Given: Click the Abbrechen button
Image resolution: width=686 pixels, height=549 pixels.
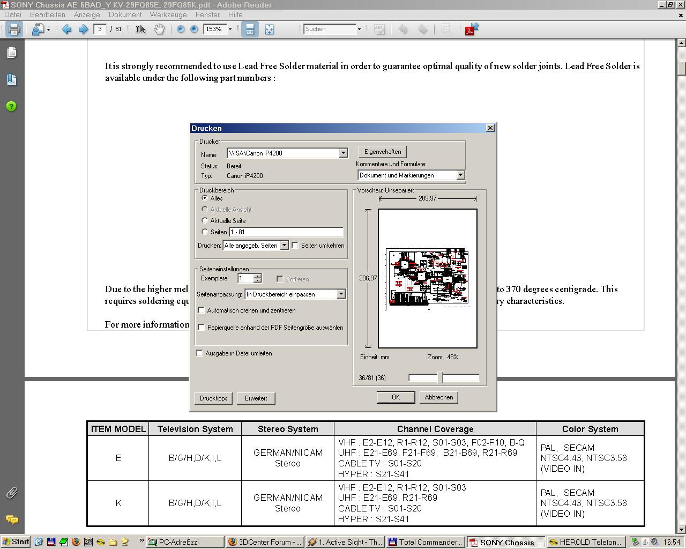Looking at the screenshot, I should tap(439, 397).
